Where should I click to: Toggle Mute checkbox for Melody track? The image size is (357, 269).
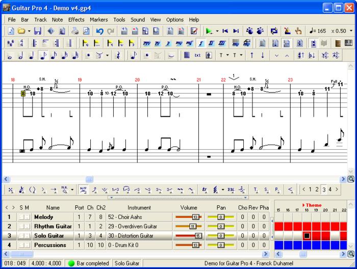(27, 217)
